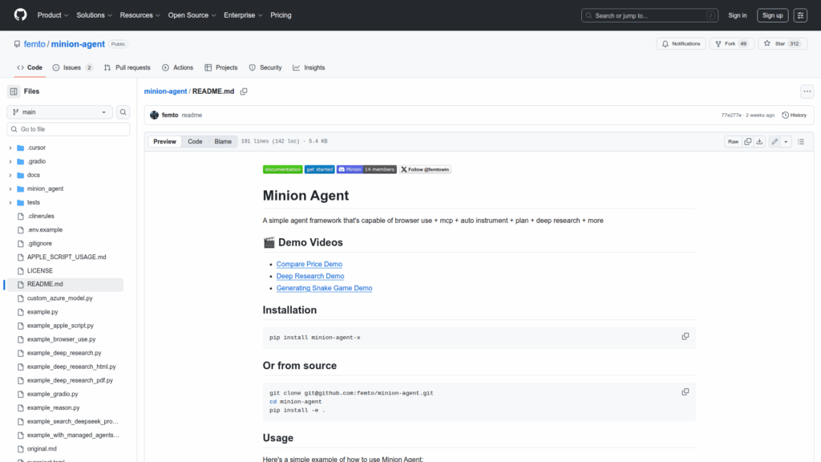The width and height of the screenshot is (821, 462).
Task: Switch to the Preview view
Action: click(164, 141)
